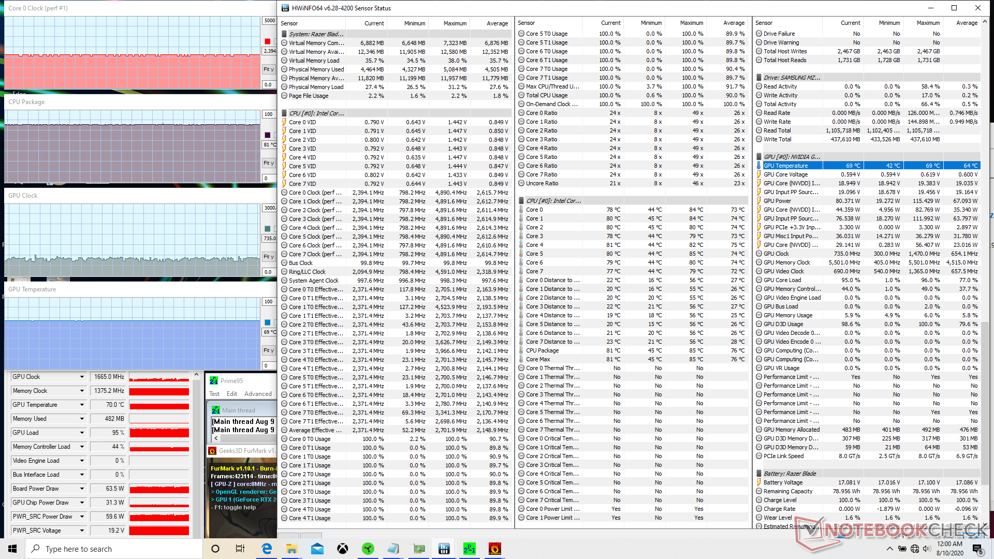The height and width of the screenshot is (559, 994).
Task: Click Battery: Razer Blade group icon
Action: tap(759, 474)
